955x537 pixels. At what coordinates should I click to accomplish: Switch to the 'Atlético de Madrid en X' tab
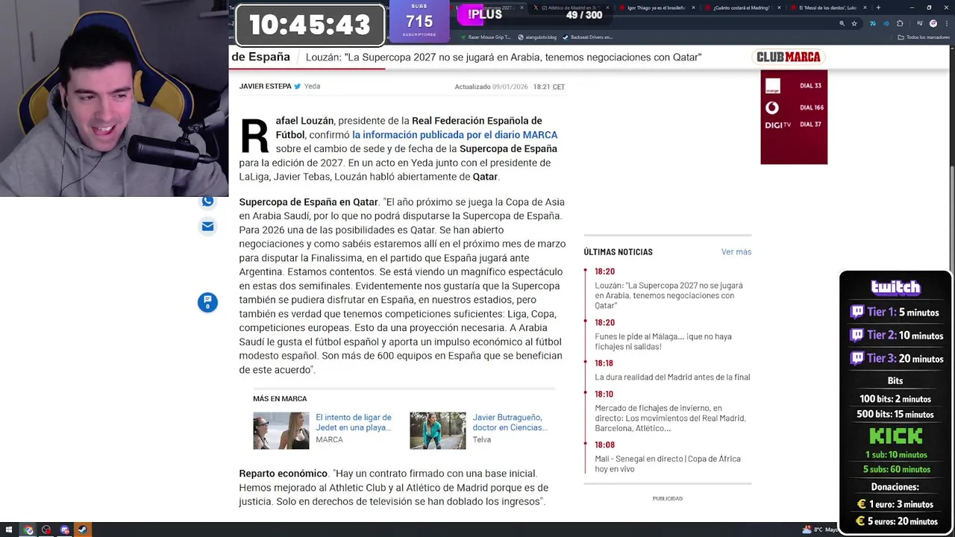571,7
